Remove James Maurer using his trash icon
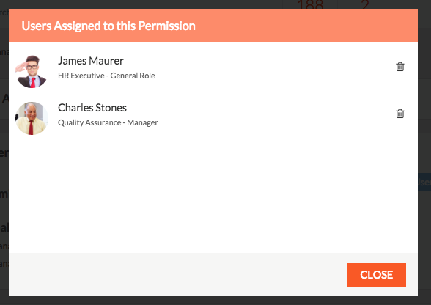 (x=400, y=67)
